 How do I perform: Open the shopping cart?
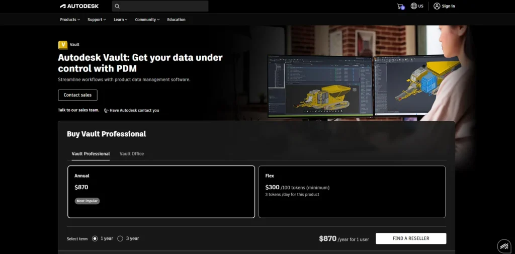[x=400, y=6]
